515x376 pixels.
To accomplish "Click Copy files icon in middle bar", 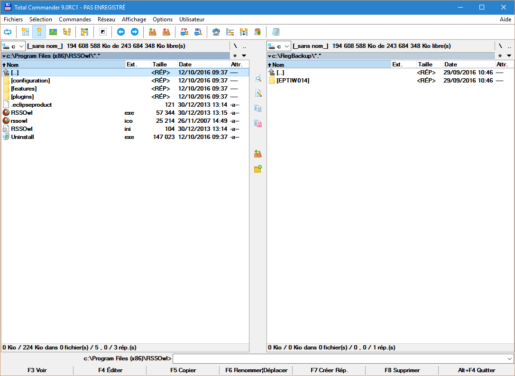I will (258, 108).
